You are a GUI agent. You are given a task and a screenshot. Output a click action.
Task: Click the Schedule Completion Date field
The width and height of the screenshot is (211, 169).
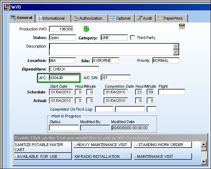(116, 92)
